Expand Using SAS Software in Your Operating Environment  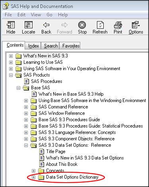(11, 69)
